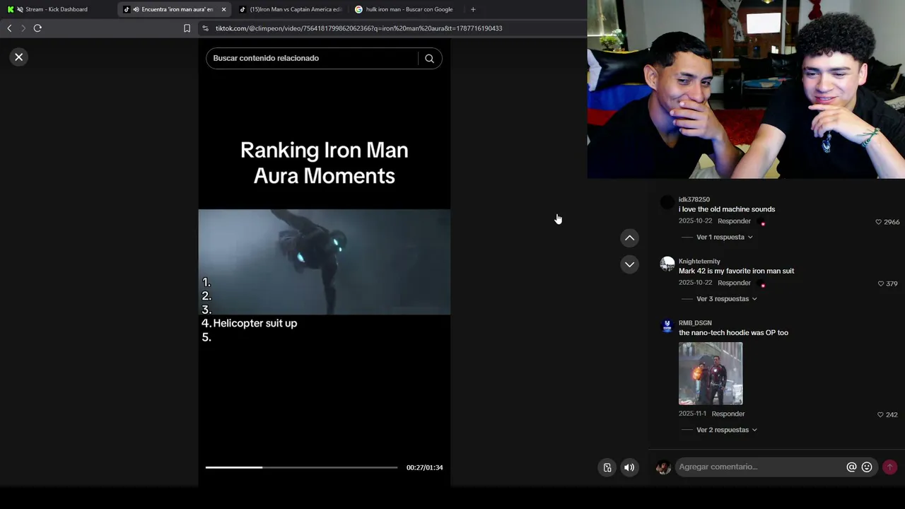Image resolution: width=905 pixels, height=509 pixels.
Task: Click the comment 'Mark 42 is my favorite iron man suit'
Action: click(736, 271)
